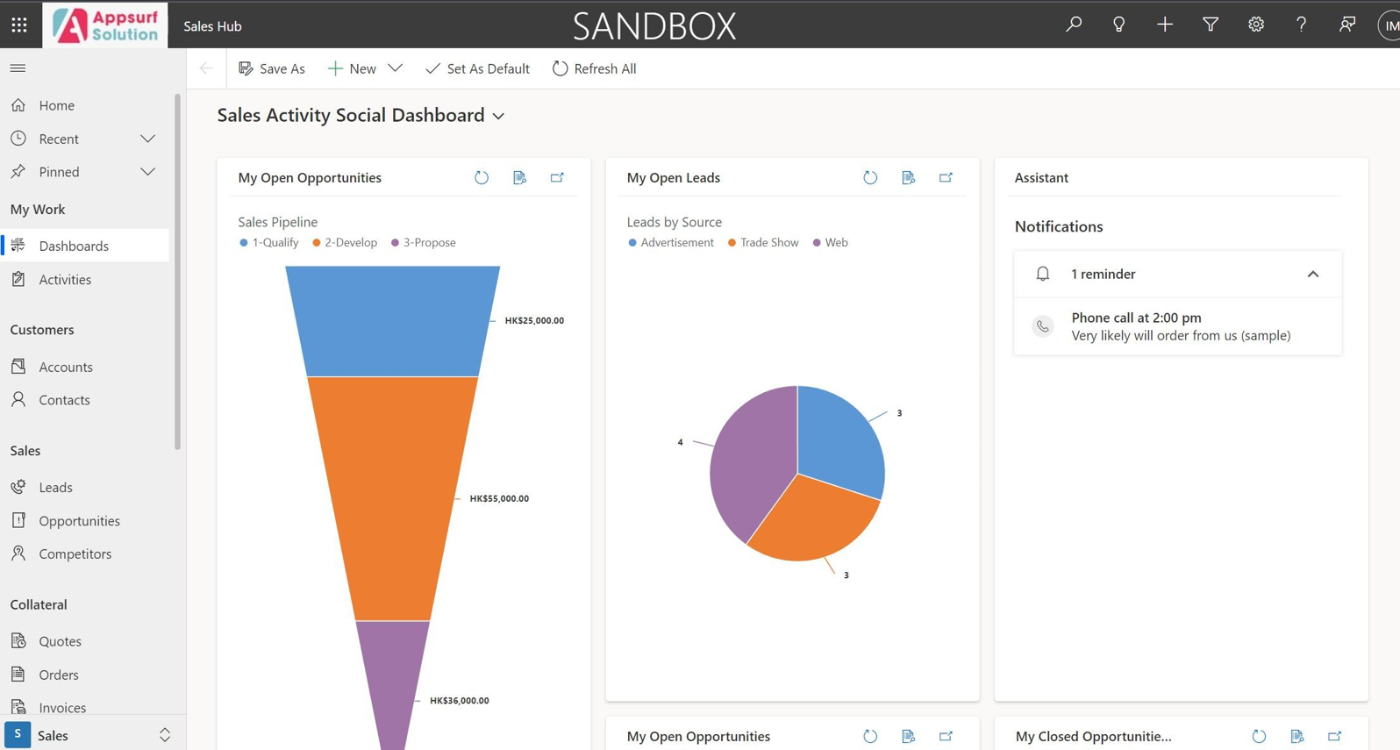Open the help question mark
Screen dimensions: 1400x750
(x=1301, y=25)
